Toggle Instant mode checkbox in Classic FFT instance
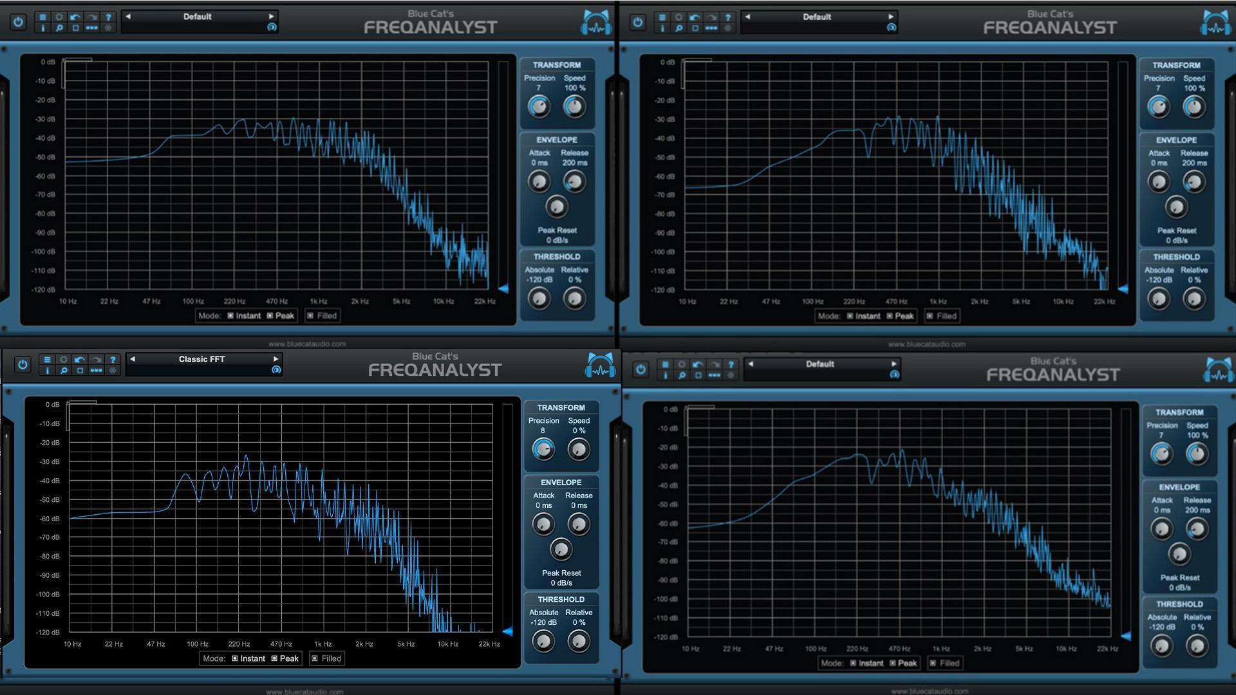This screenshot has width=1236, height=695. [235, 658]
